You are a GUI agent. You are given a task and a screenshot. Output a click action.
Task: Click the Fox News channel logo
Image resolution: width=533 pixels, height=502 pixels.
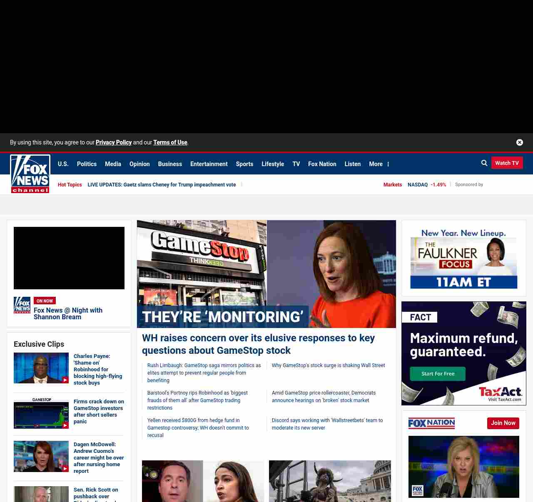coord(30,174)
